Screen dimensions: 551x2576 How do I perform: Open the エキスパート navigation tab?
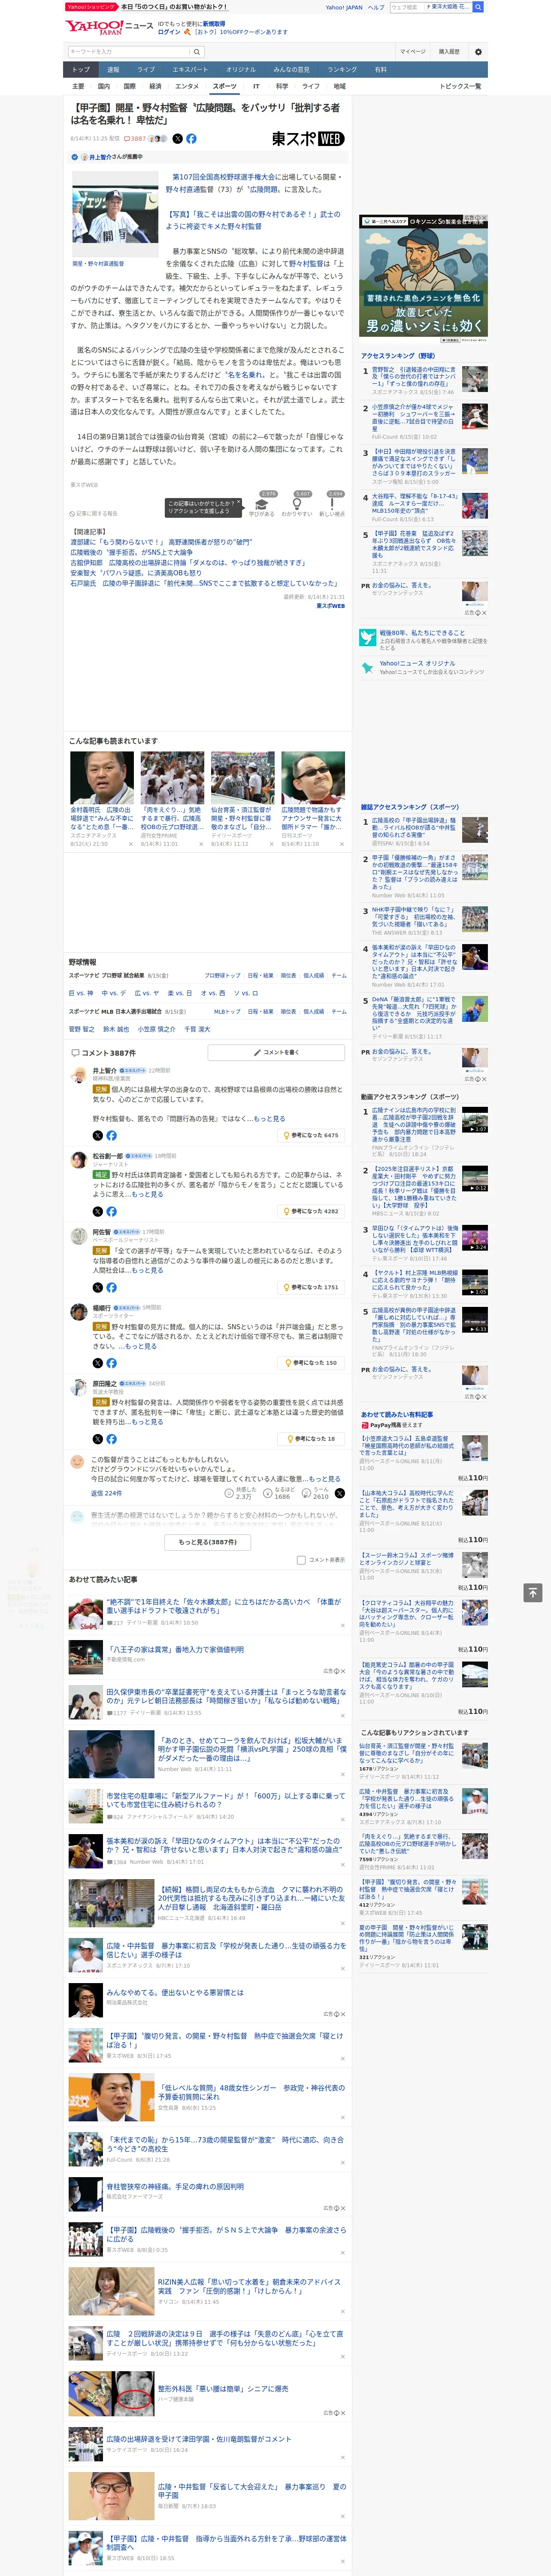point(190,70)
